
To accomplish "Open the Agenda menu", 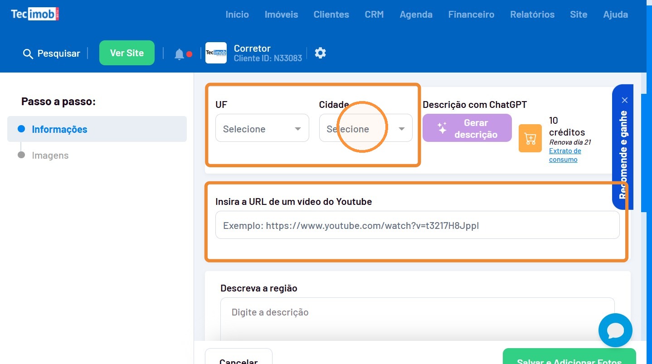I will click(416, 15).
